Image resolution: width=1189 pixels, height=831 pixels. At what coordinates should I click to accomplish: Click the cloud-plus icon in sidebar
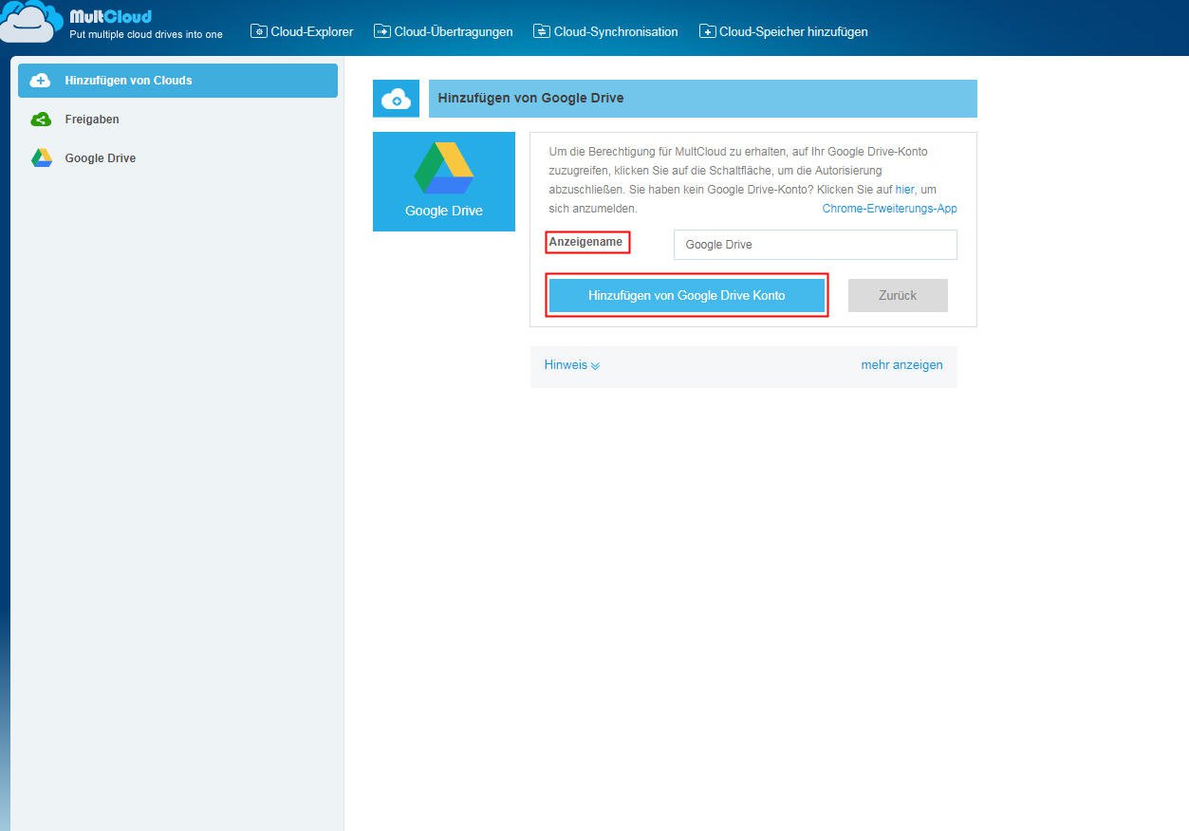pos(41,81)
